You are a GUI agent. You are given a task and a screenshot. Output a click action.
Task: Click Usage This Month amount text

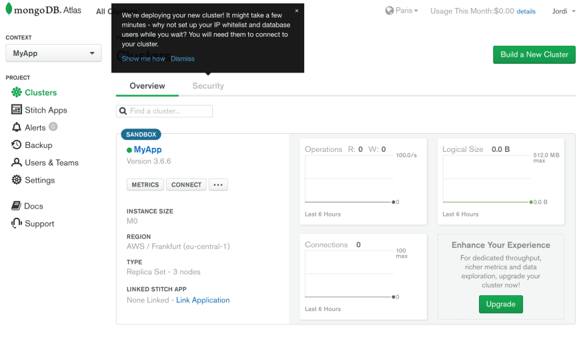[472, 11]
